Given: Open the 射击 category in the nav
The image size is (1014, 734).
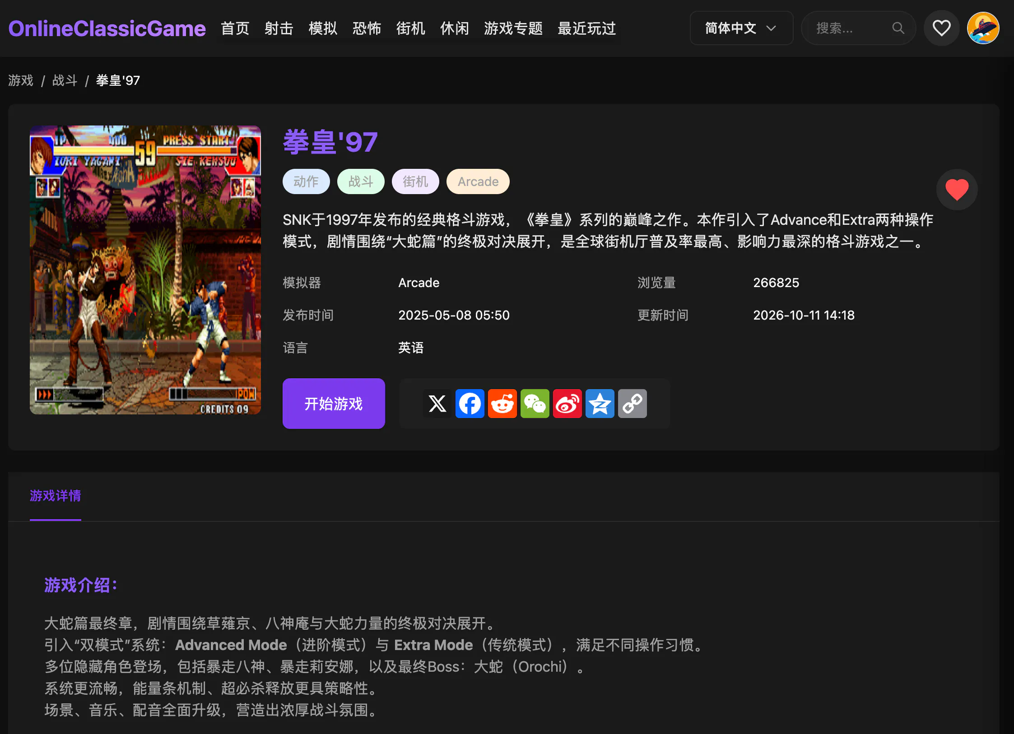Looking at the screenshot, I should (x=279, y=28).
